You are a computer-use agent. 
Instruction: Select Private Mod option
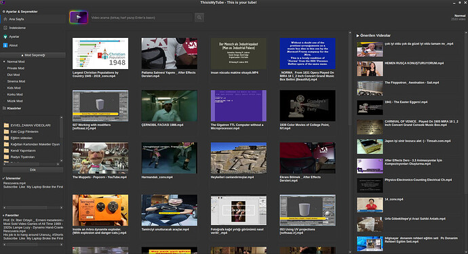click(16, 68)
